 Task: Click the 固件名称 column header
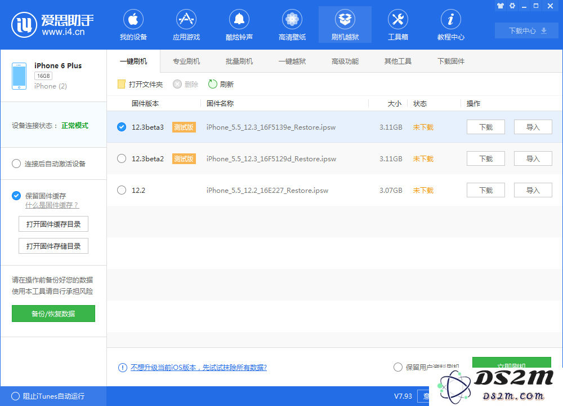pos(220,104)
